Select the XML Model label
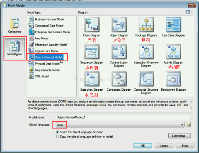 point(42,76)
